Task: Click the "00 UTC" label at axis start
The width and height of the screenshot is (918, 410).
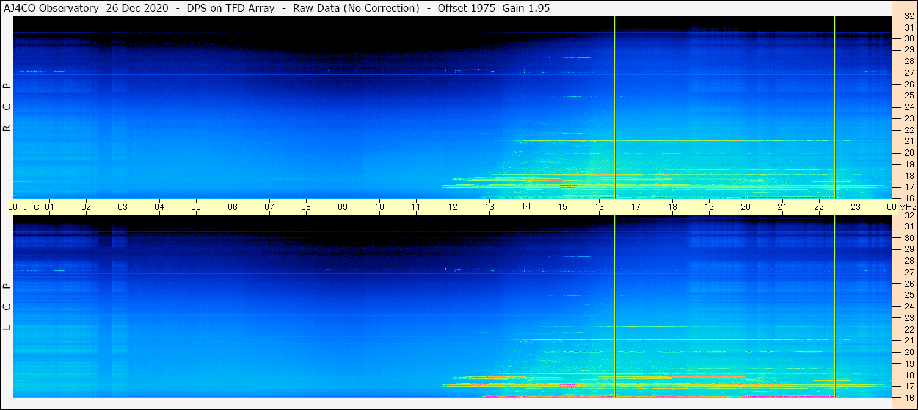Action: pyautogui.click(x=25, y=207)
